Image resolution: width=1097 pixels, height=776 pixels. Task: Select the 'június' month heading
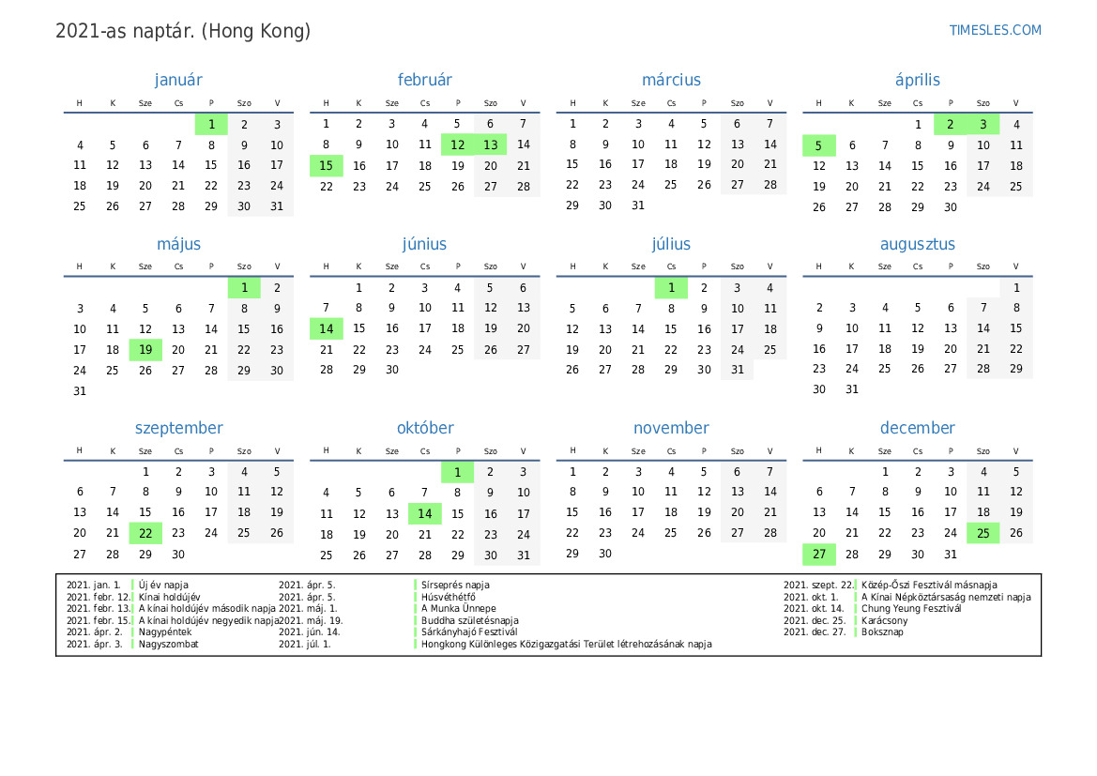click(425, 244)
